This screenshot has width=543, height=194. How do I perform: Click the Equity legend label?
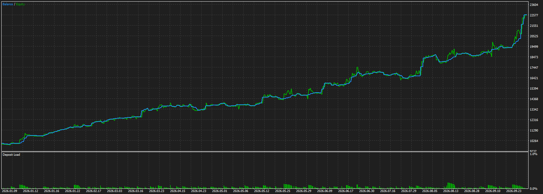click(20, 4)
